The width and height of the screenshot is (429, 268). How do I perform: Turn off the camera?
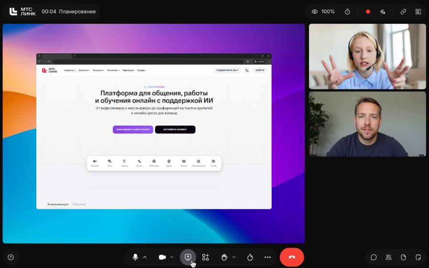(x=162, y=257)
